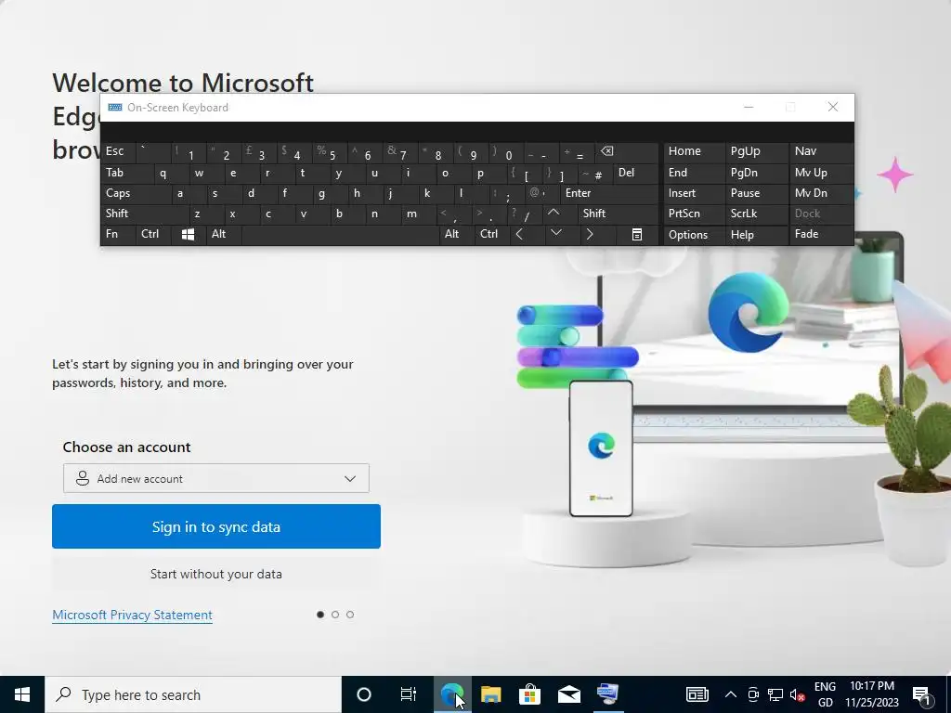This screenshot has width=951, height=713.
Task: Click the On-Screen Keyboard taskbar icon
Action: pyautogui.click(x=607, y=694)
